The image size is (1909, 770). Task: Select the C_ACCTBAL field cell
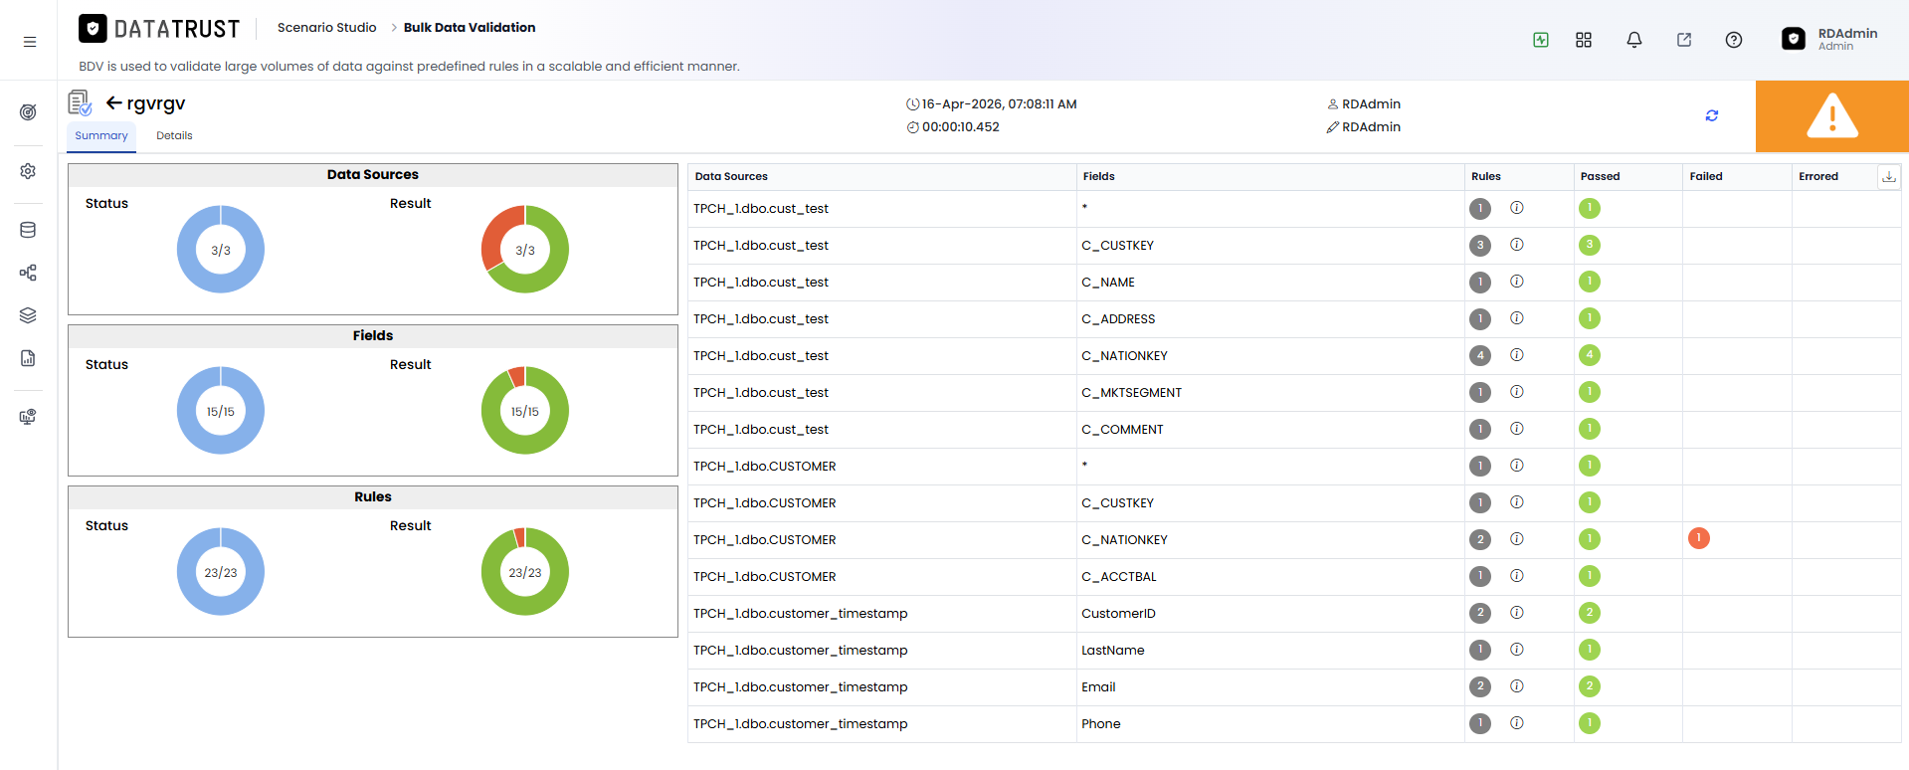(x=1270, y=577)
